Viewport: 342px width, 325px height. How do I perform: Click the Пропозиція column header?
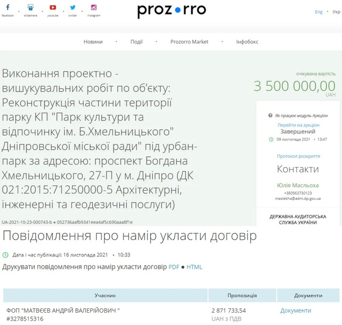[x=242, y=296]
